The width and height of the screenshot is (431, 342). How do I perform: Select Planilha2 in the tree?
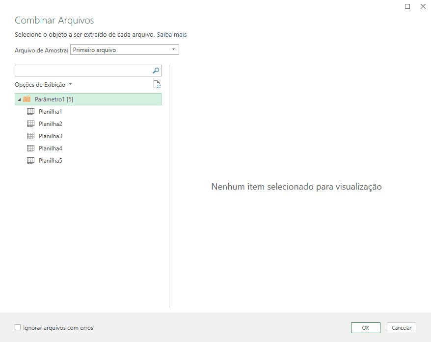click(x=51, y=124)
